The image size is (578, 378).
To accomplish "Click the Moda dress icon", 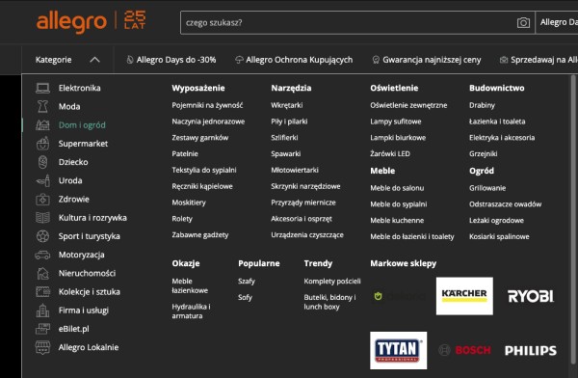I will 42,106.
